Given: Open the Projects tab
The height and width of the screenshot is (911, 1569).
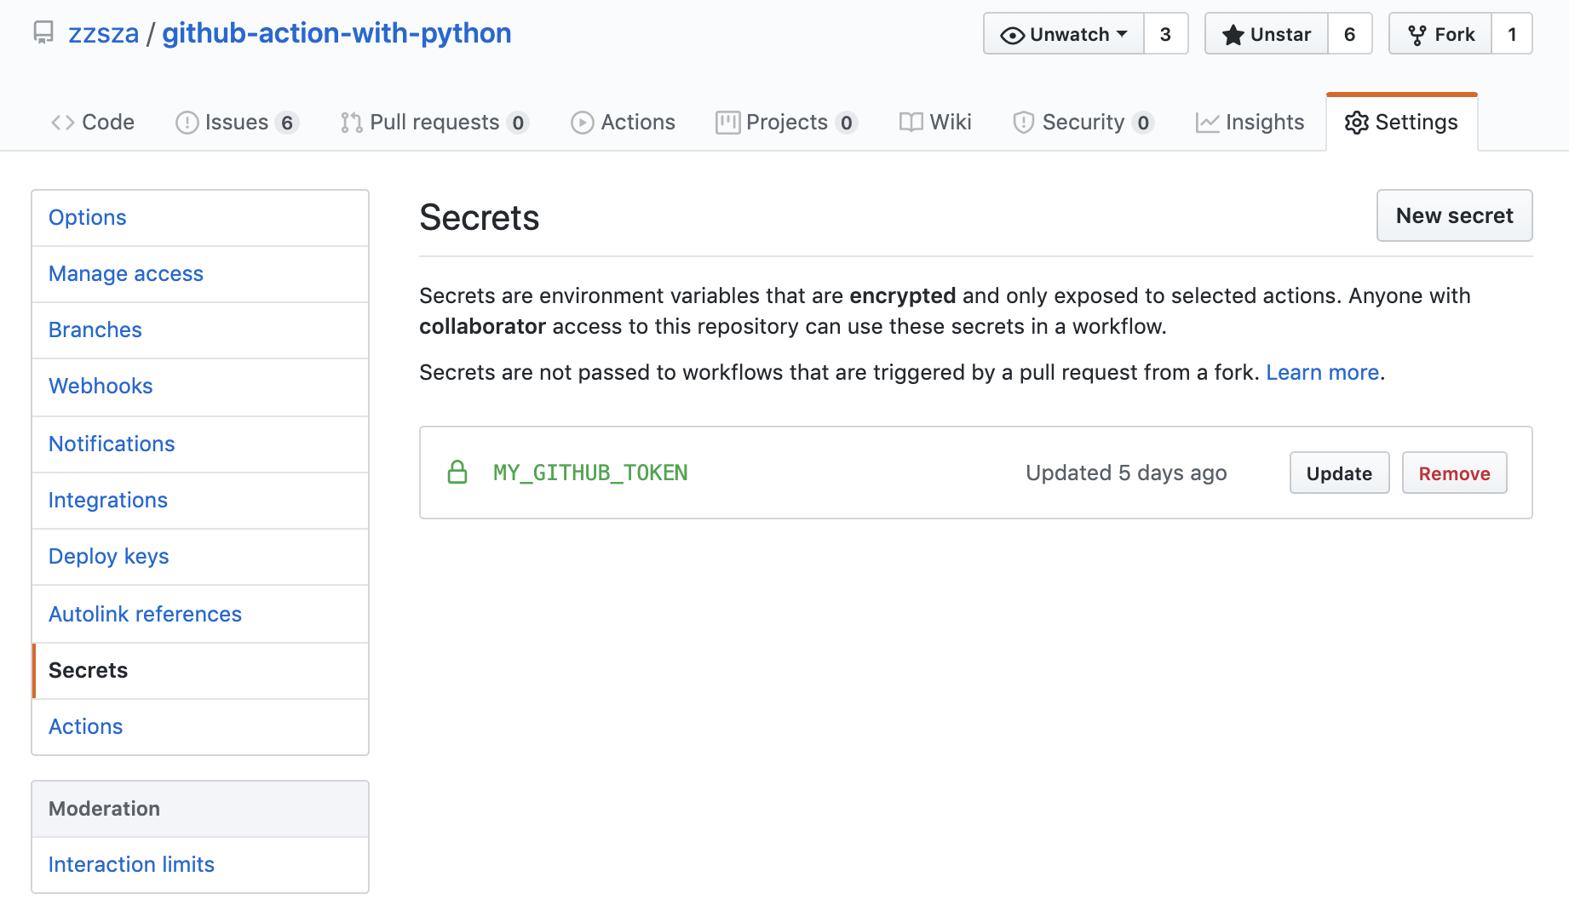Looking at the screenshot, I should 785,123.
